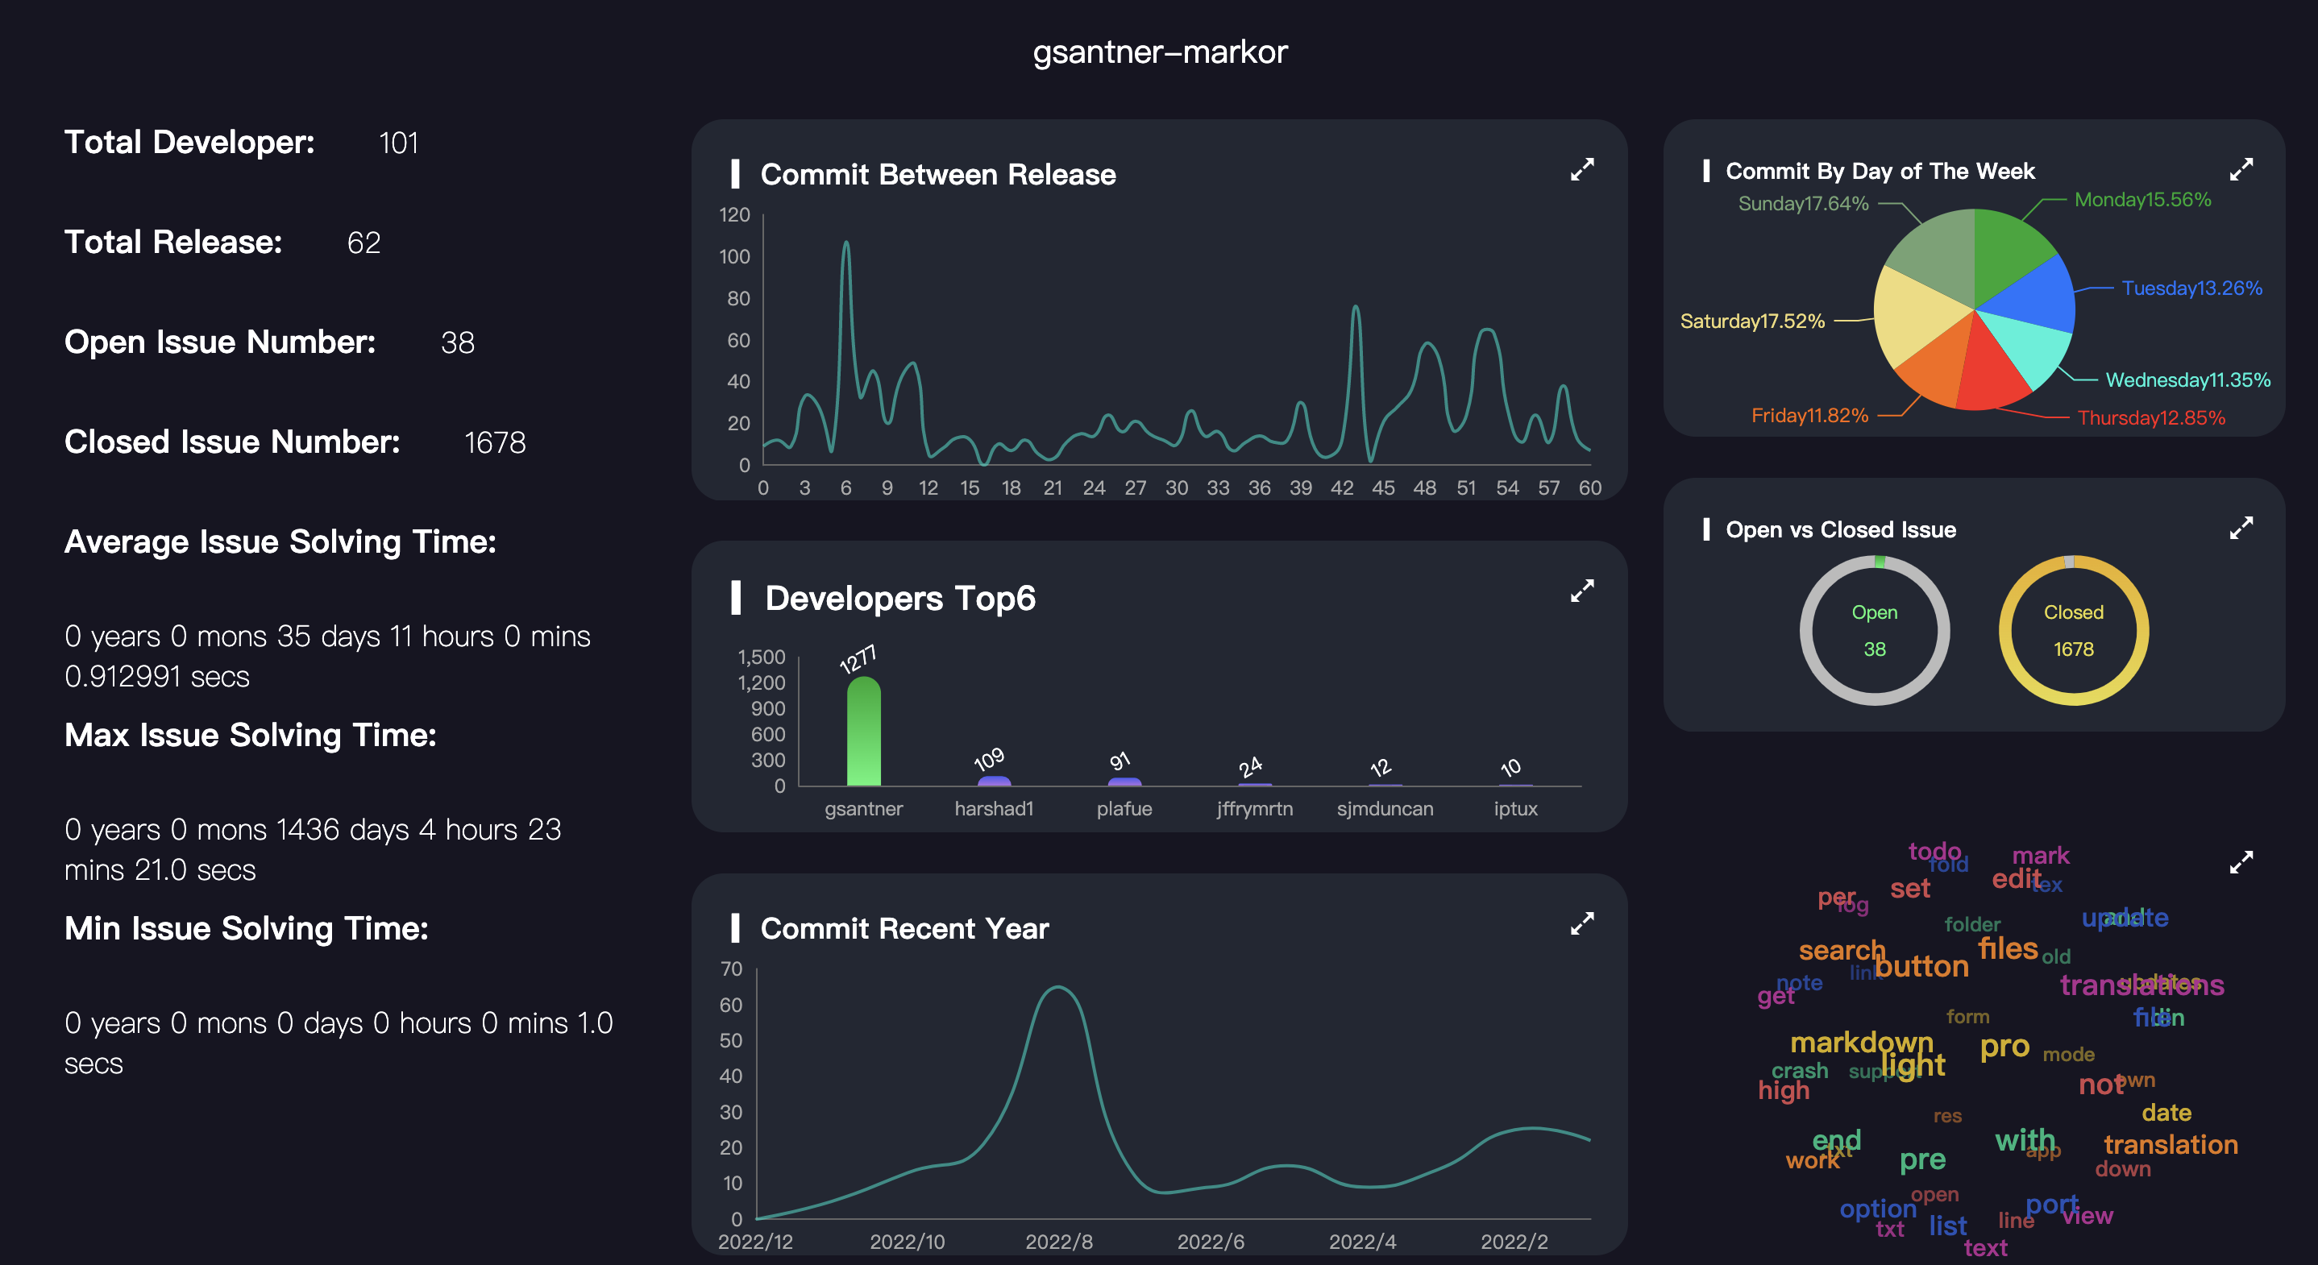Click the word 'button' in the cloud

coord(1922,966)
